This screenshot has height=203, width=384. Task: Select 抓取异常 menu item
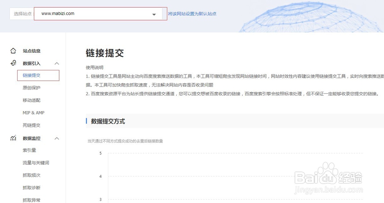[x=31, y=200]
